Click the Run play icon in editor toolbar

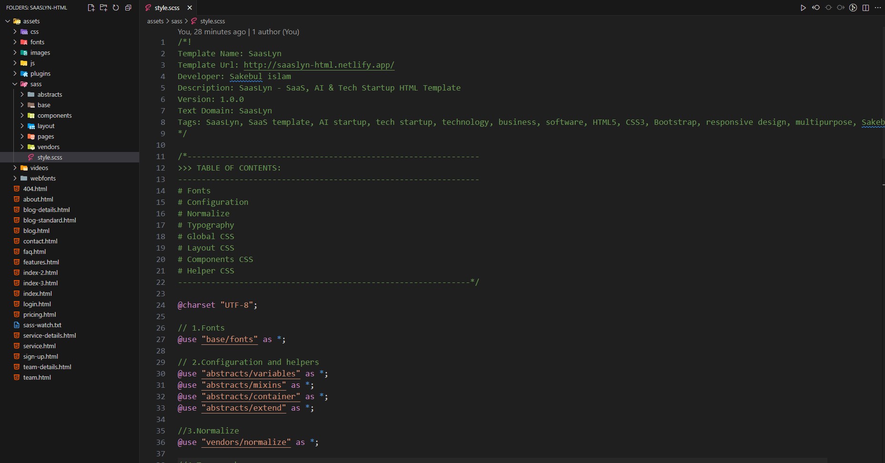803,8
